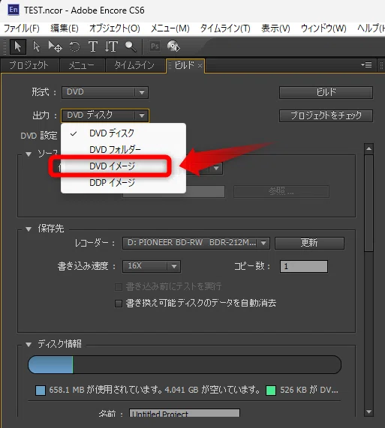
Task: Select the Direct Select tool
Action: pyautogui.click(x=36, y=46)
